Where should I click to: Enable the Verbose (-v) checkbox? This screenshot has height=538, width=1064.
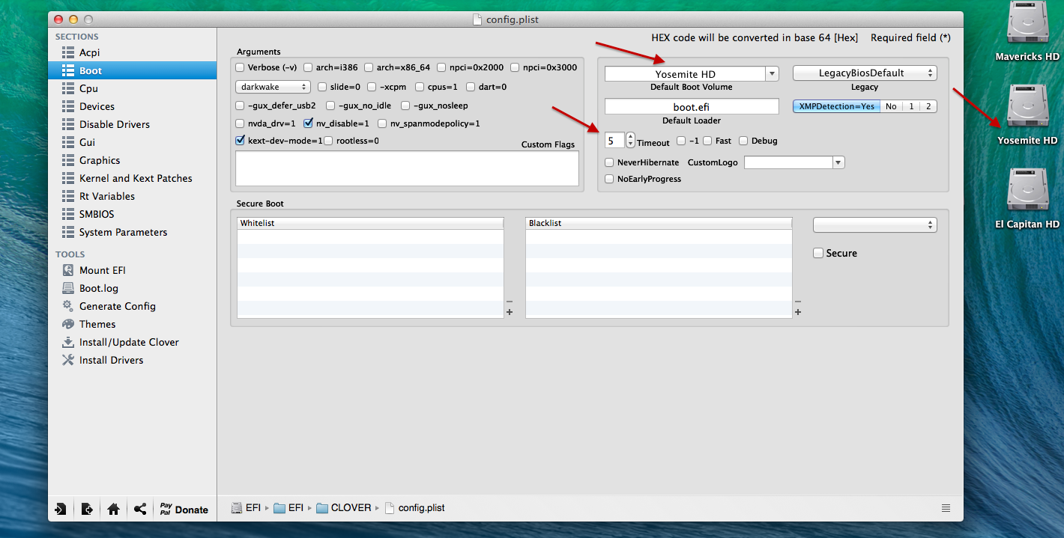(x=240, y=67)
